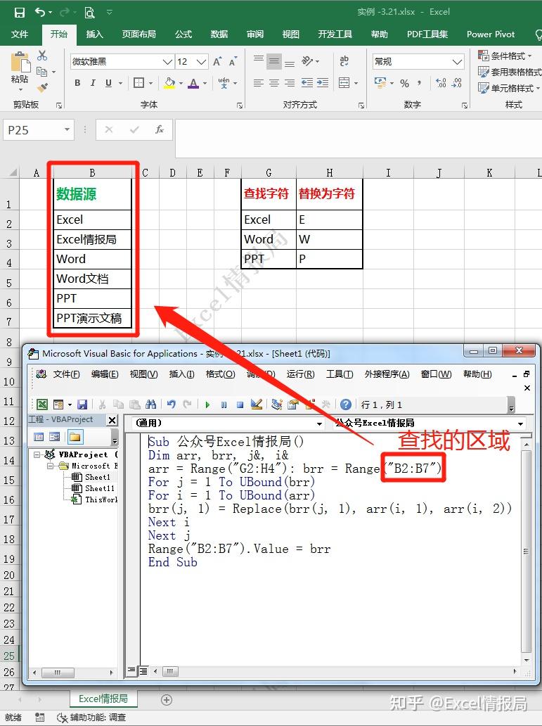The width and height of the screenshot is (542, 726).
Task: Click the blue Help question mark icon
Action: (346, 405)
